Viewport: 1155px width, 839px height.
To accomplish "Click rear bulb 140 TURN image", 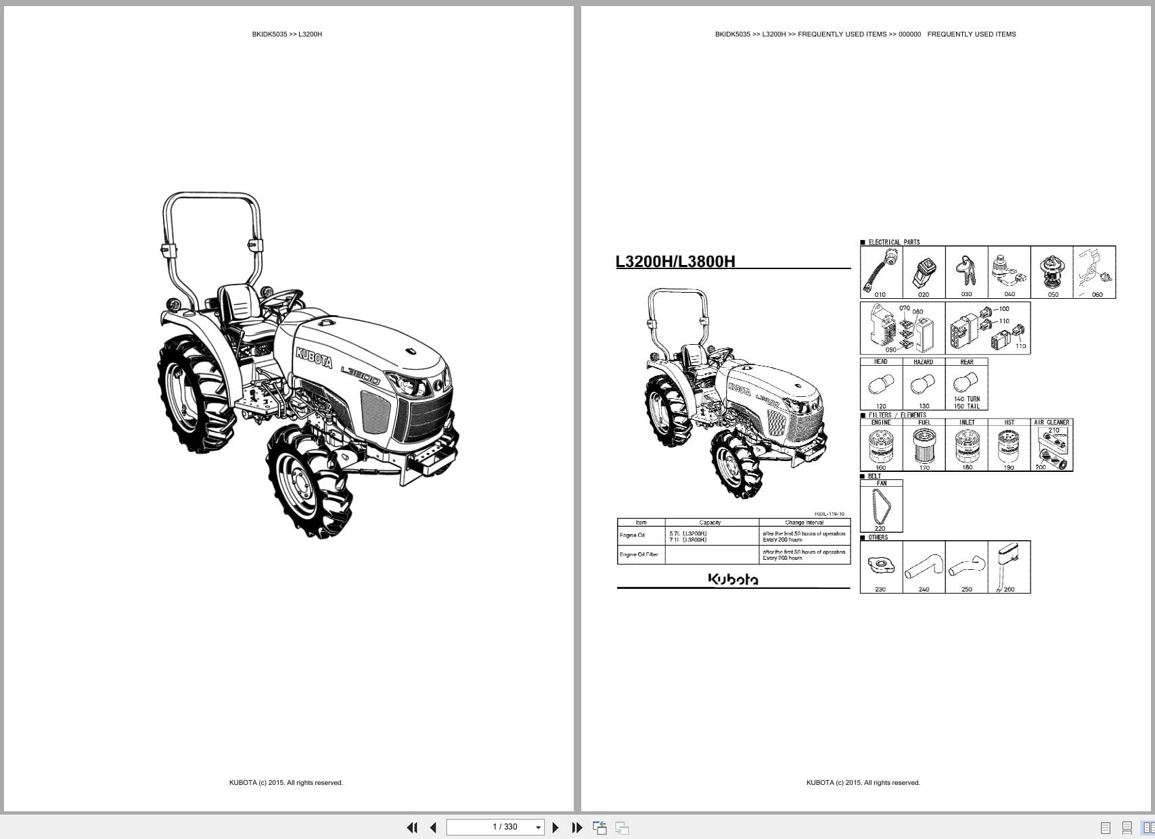I will click(x=966, y=383).
